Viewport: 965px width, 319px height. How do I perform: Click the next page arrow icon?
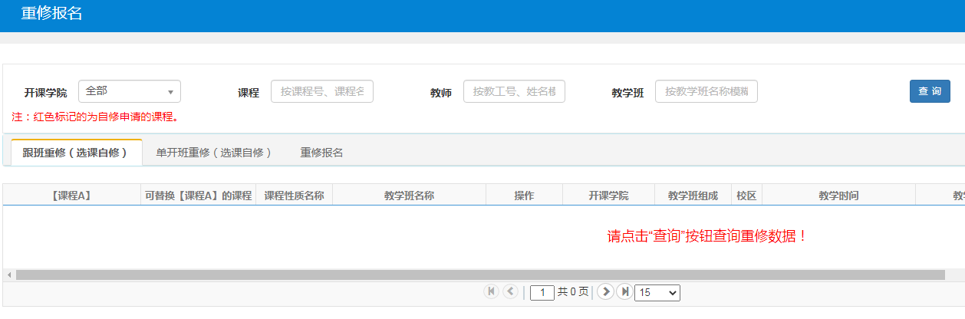(x=605, y=291)
